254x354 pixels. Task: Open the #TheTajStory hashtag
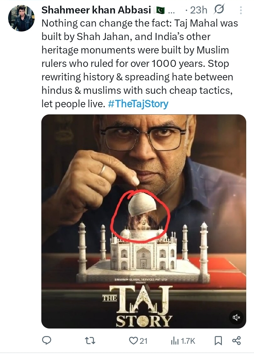coord(138,104)
